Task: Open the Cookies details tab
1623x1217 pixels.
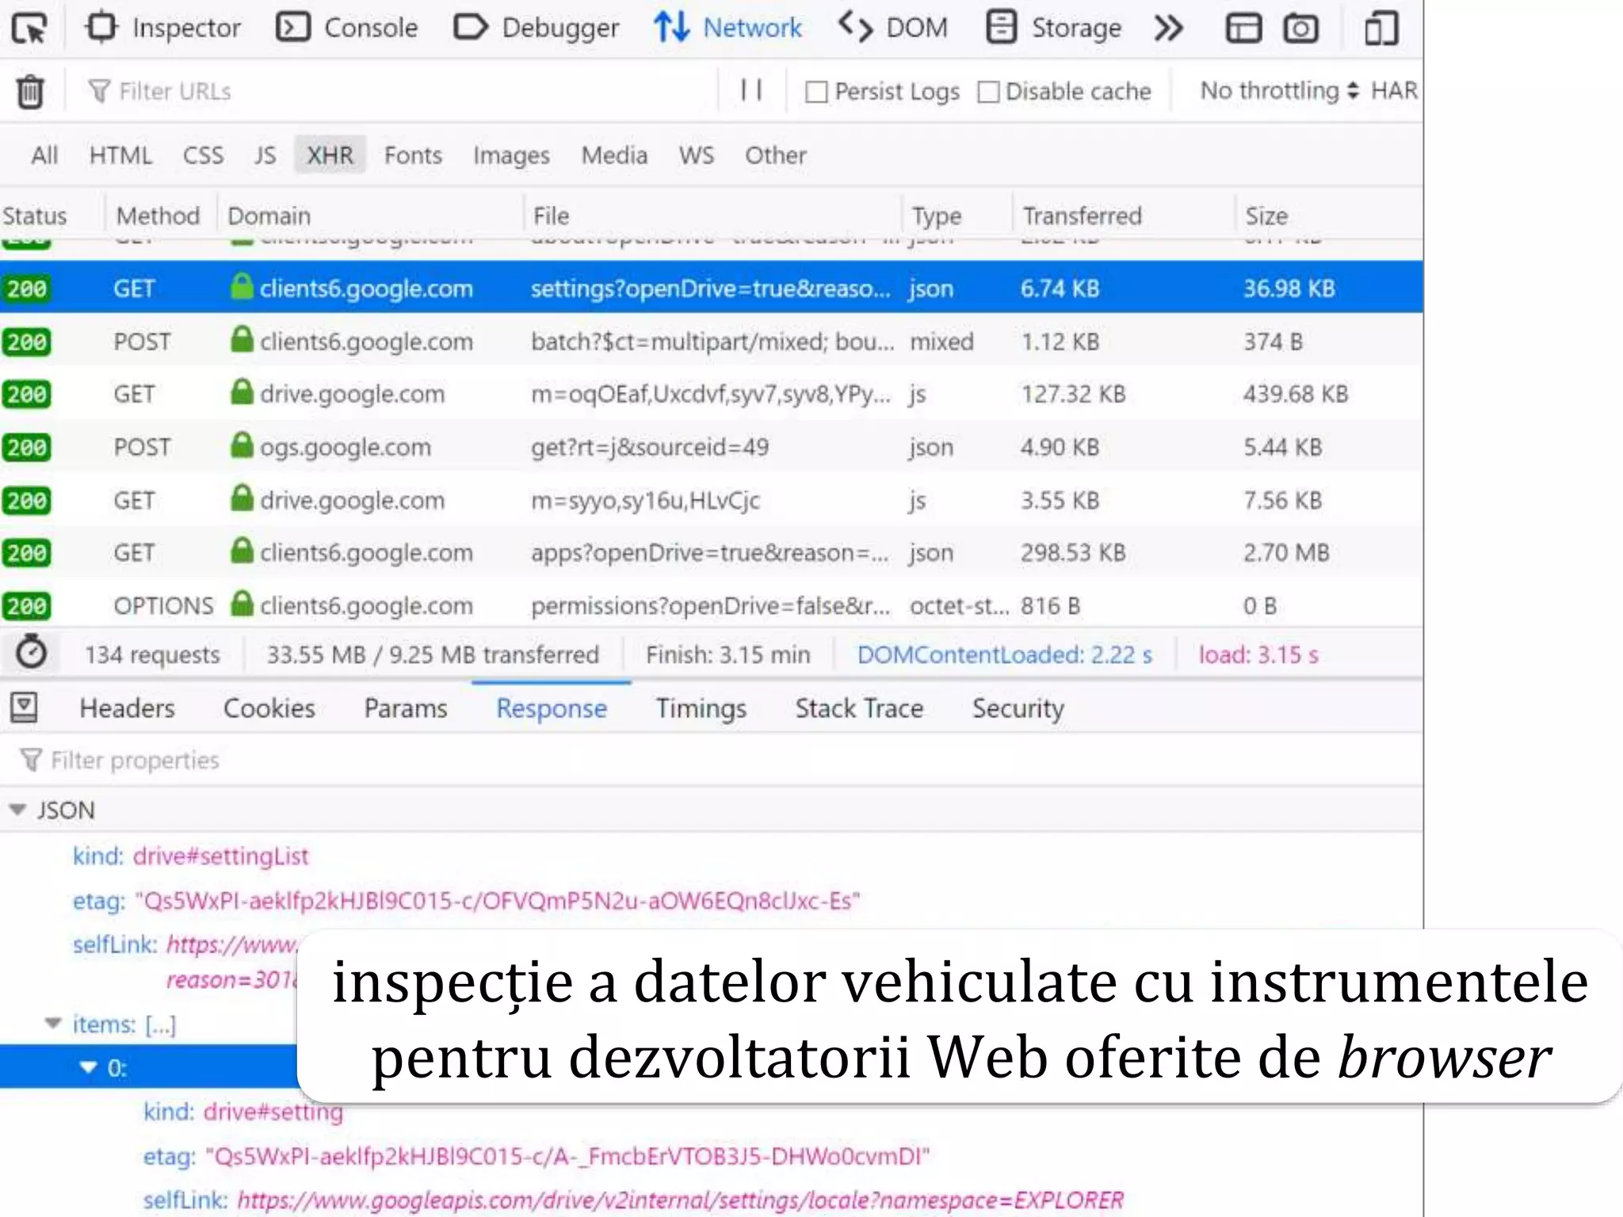Action: [x=269, y=708]
